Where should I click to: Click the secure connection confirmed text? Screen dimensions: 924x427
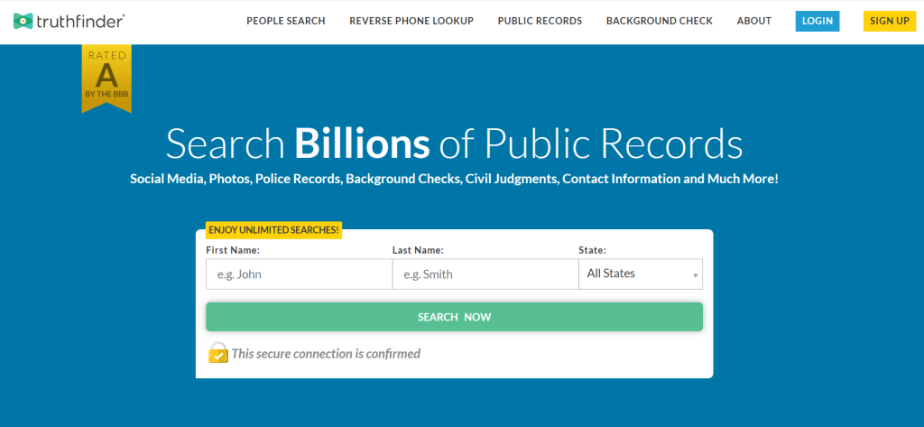[x=326, y=354]
